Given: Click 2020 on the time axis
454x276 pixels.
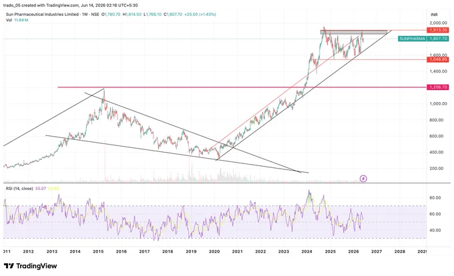Looking at the screenshot, I should (x=214, y=251).
